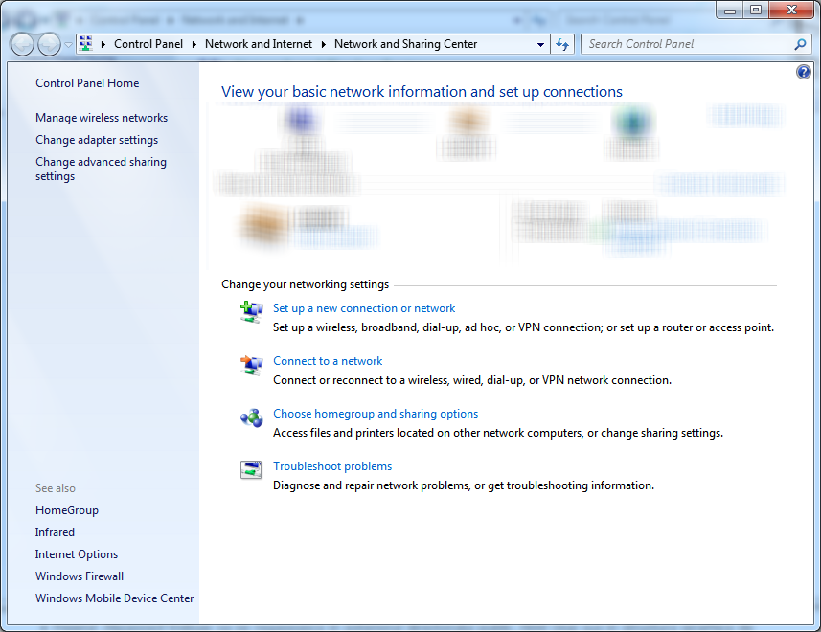Open Windows Firewall
The width and height of the screenshot is (821, 632).
click(80, 576)
